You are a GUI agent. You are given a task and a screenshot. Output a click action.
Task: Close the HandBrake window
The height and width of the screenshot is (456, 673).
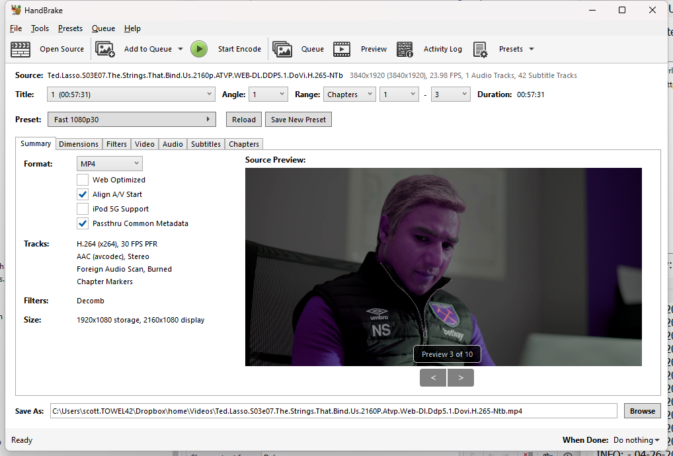(x=653, y=11)
